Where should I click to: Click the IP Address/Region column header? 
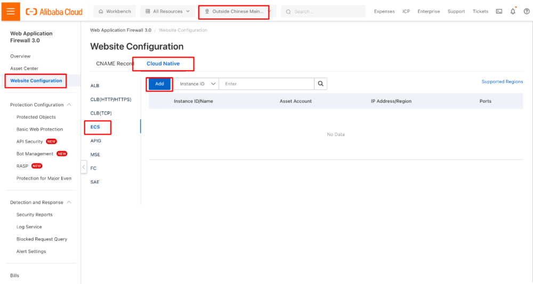click(391, 101)
